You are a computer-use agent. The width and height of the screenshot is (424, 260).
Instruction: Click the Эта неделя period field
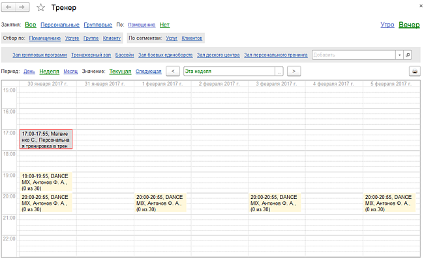coord(228,71)
